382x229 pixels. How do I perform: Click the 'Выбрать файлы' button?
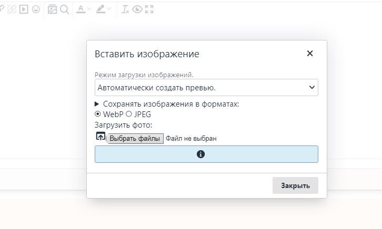pos(135,139)
